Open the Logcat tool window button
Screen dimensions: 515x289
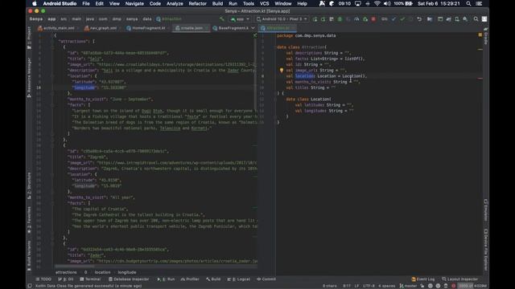click(239, 279)
